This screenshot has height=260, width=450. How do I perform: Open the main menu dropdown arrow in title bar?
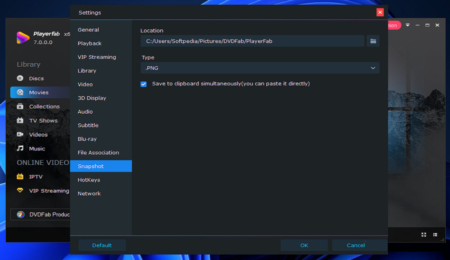click(x=407, y=25)
